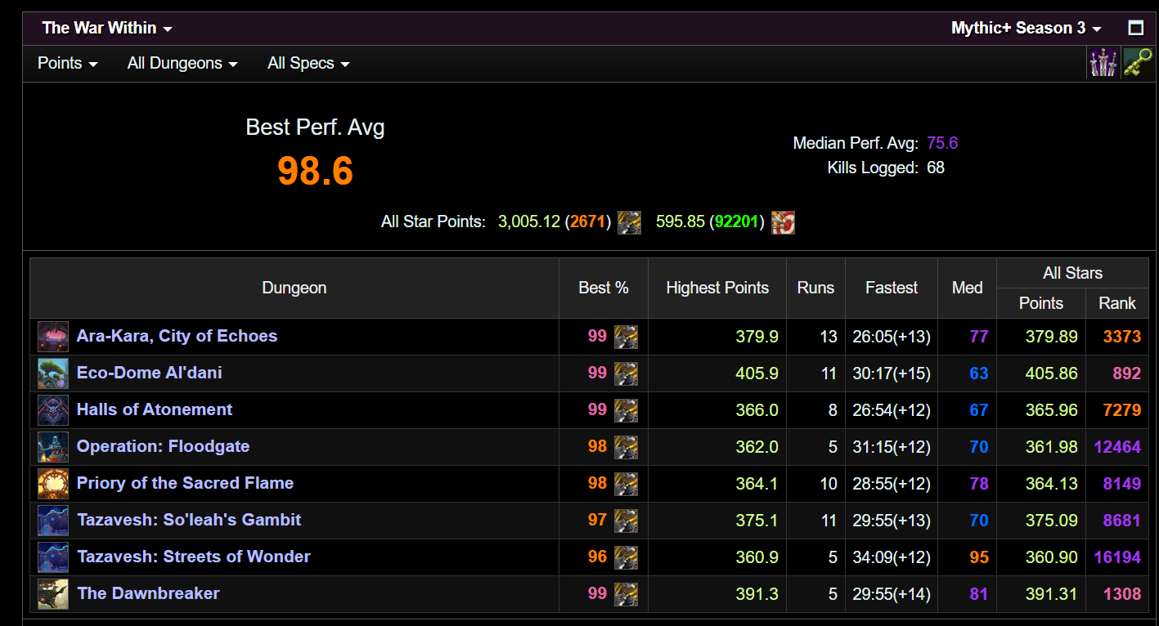
Task: Click the Eco-Dome Al'dani dungeon icon
Action: click(53, 373)
